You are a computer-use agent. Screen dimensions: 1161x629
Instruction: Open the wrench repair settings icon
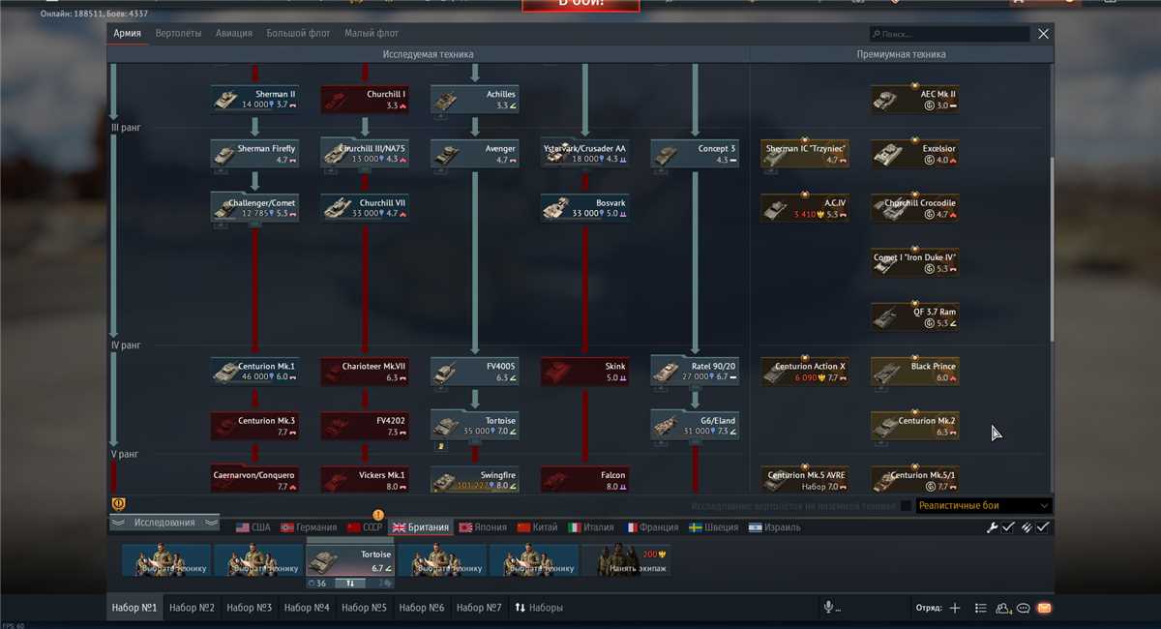pyautogui.click(x=992, y=527)
